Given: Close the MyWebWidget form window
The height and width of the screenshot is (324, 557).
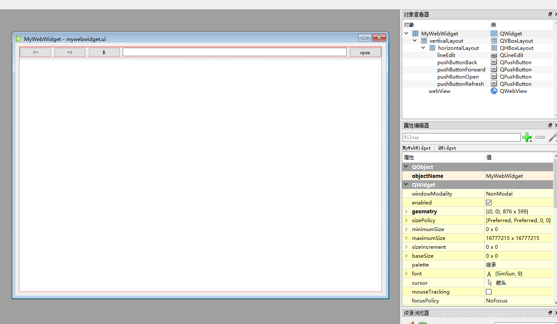Looking at the screenshot, I should click(x=379, y=38).
